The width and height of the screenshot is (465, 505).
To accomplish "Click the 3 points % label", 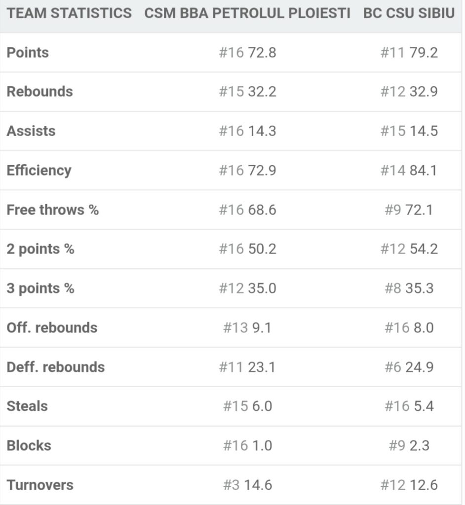I will point(40,288).
